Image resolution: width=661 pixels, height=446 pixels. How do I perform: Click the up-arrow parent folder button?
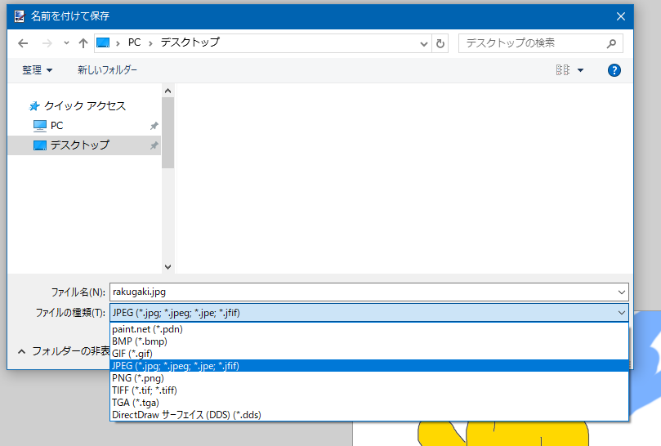tap(83, 43)
